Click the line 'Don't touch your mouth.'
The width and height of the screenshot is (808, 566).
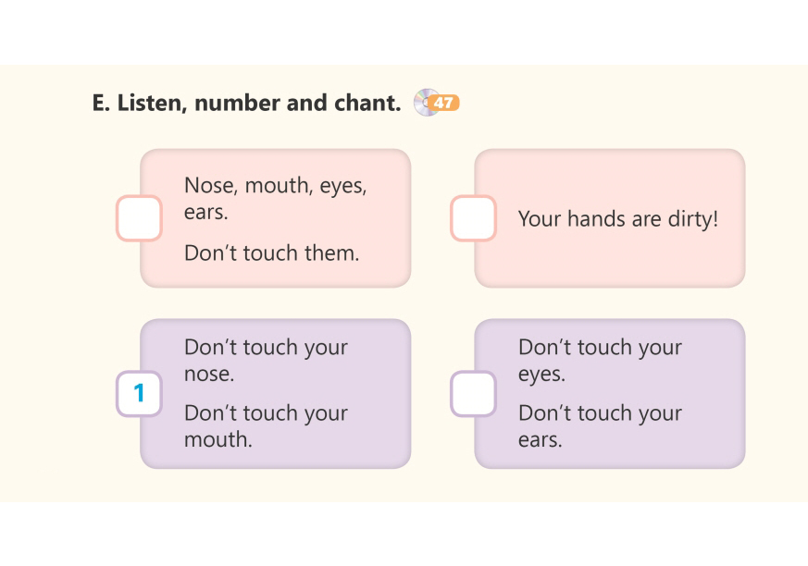coord(266,425)
